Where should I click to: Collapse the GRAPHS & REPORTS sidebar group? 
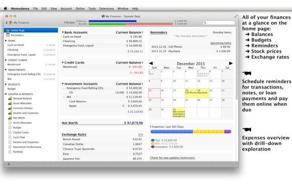coord(6,94)
